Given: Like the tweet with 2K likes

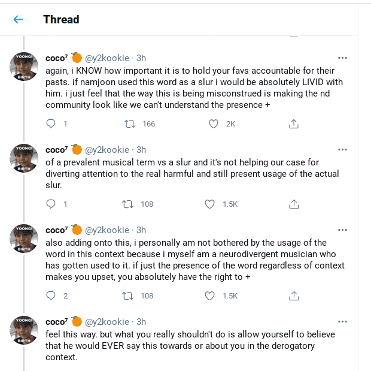Looking at the screenshot, I should pyautogui.click(x=214, y=123).
